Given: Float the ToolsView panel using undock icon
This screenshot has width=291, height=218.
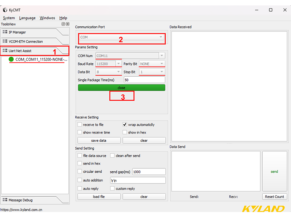Looking at the screenshot, I should pyautogui.click(x=63, y=24).
